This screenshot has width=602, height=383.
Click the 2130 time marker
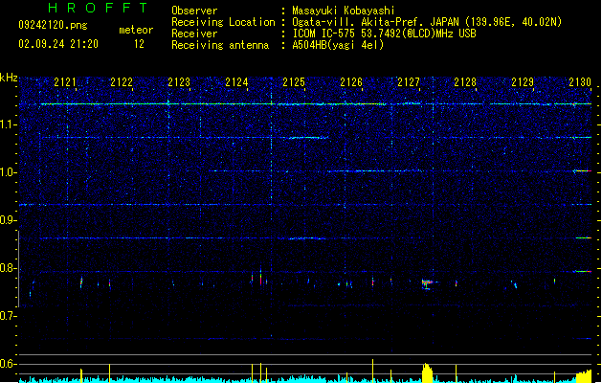(580, 82)
